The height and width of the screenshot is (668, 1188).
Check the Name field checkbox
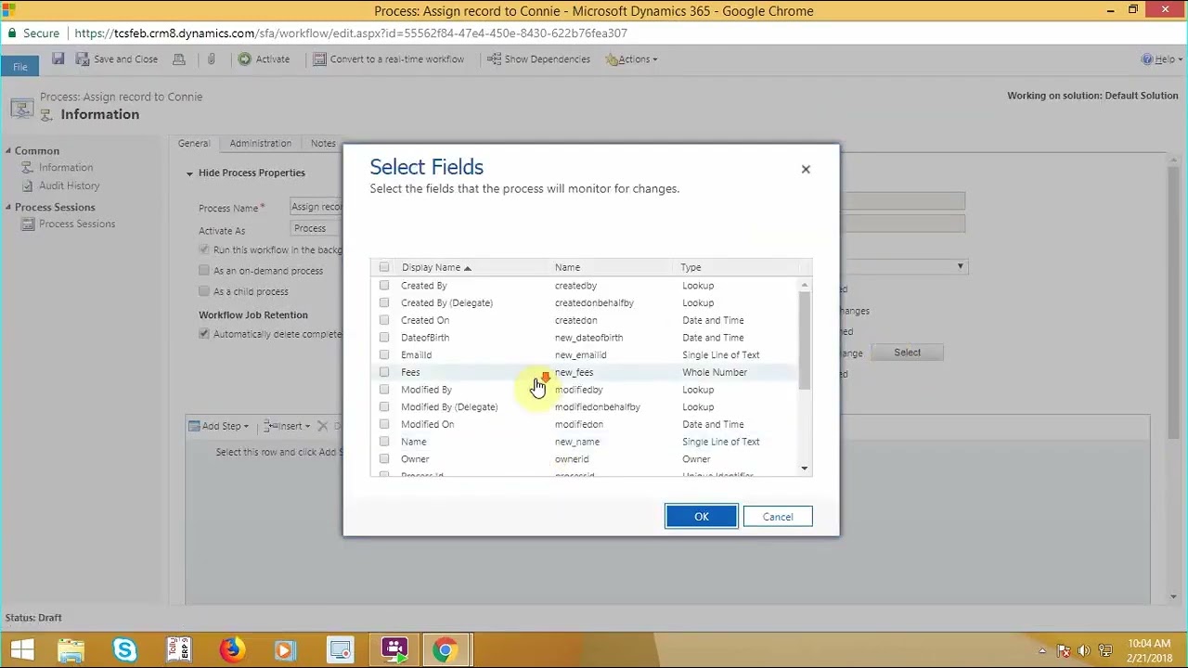pyautogui.click(x=384, y=442)
